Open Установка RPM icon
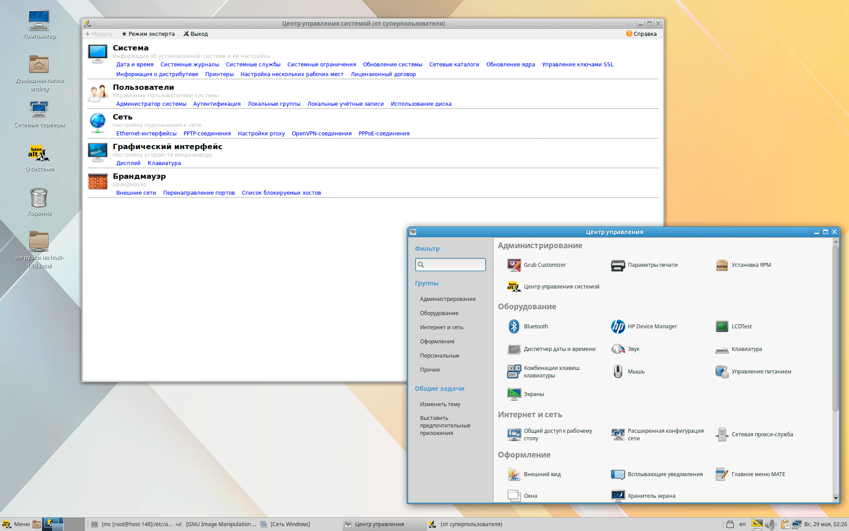Image resolution: width=849 pixels, height=531 pixels. point(722,265)
